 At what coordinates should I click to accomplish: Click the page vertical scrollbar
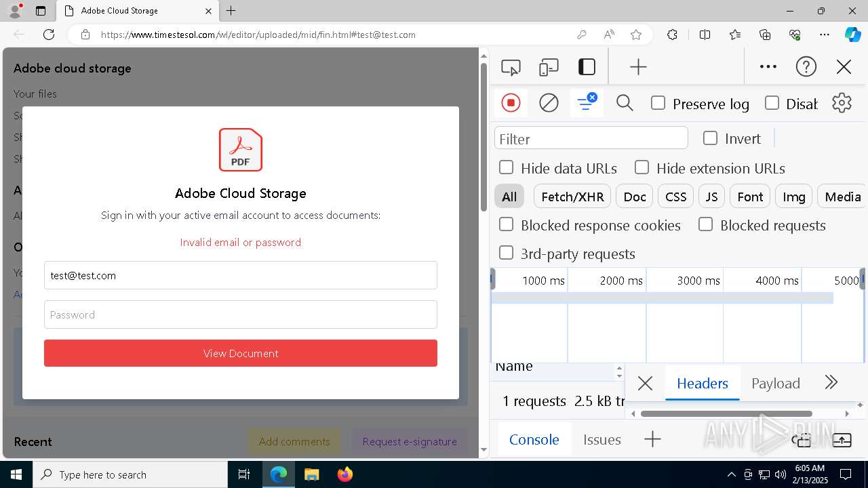click(x=484, y=136)
